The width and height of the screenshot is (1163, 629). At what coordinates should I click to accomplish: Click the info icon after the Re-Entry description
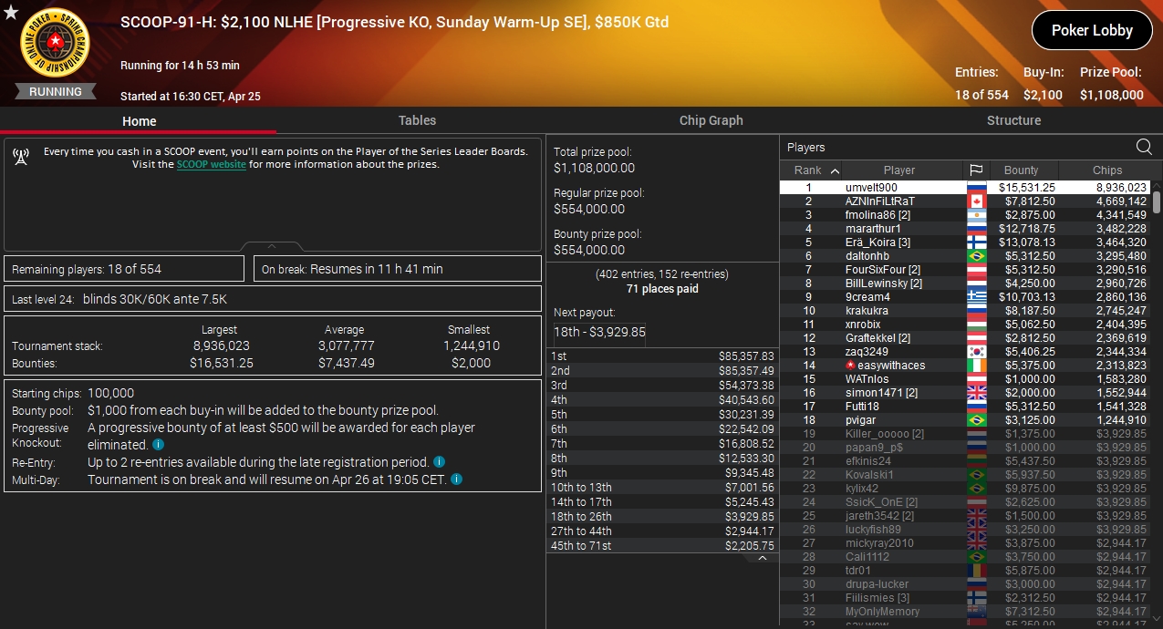coord(439,462)
